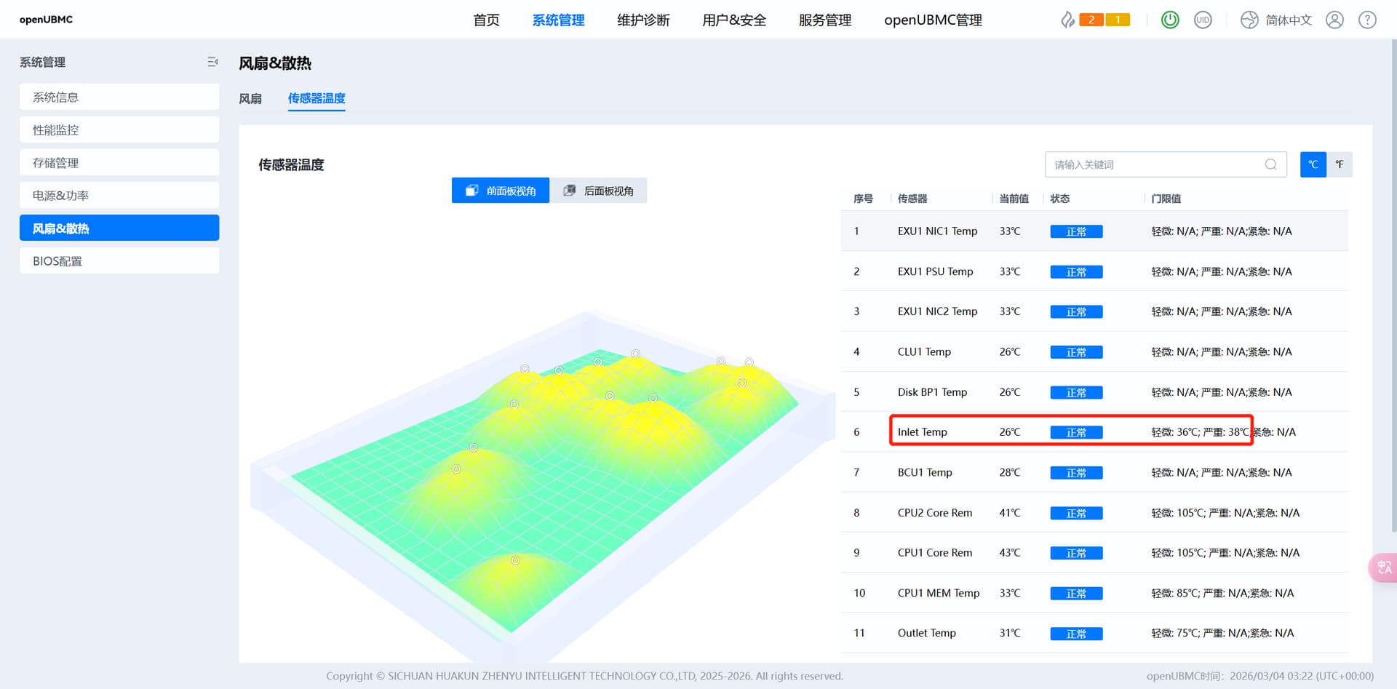This screenshot has width=1397, height=689.
Task: Click the sensor keyword search field
Action: (1157, 164)
